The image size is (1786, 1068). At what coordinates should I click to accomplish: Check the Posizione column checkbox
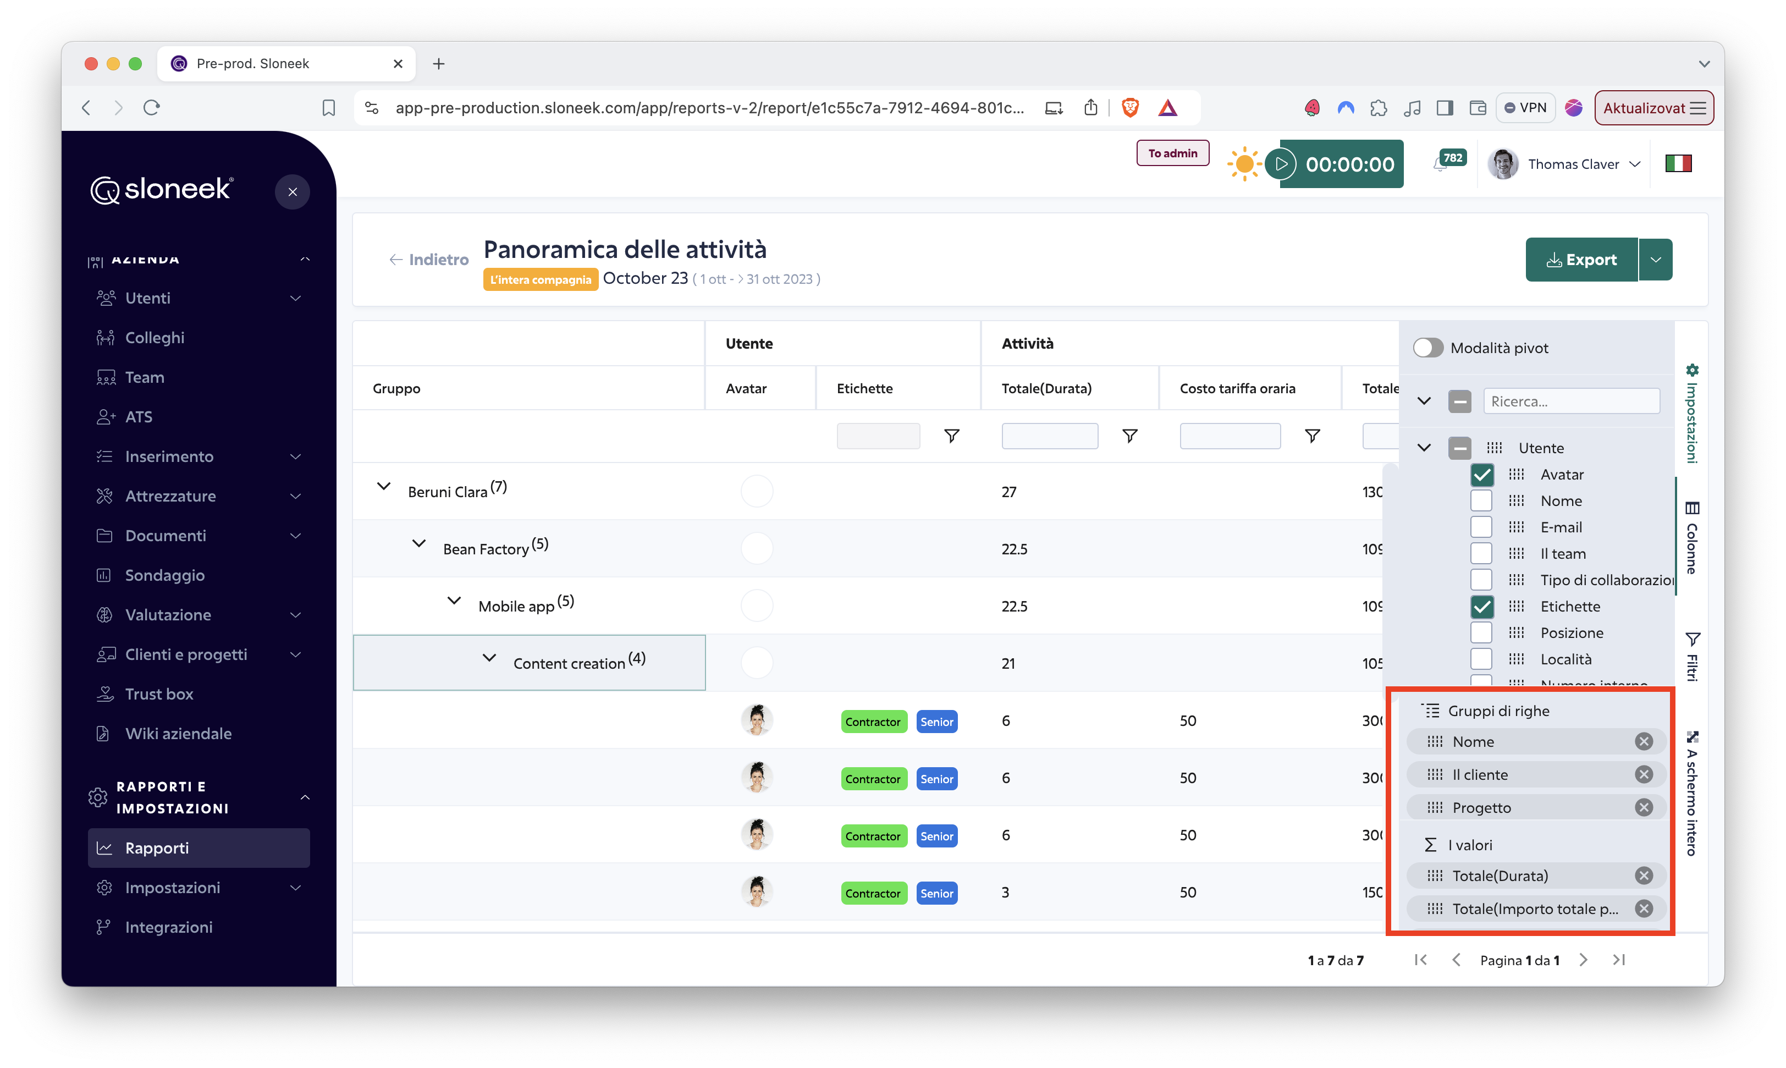click(x=1481, y=632)
